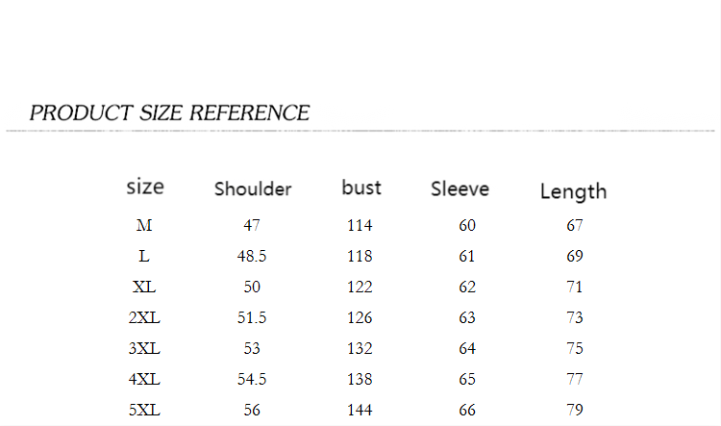Screen dimensions: 721x426
Task: Click length value 79 for size 5XL
Action: 575,411
